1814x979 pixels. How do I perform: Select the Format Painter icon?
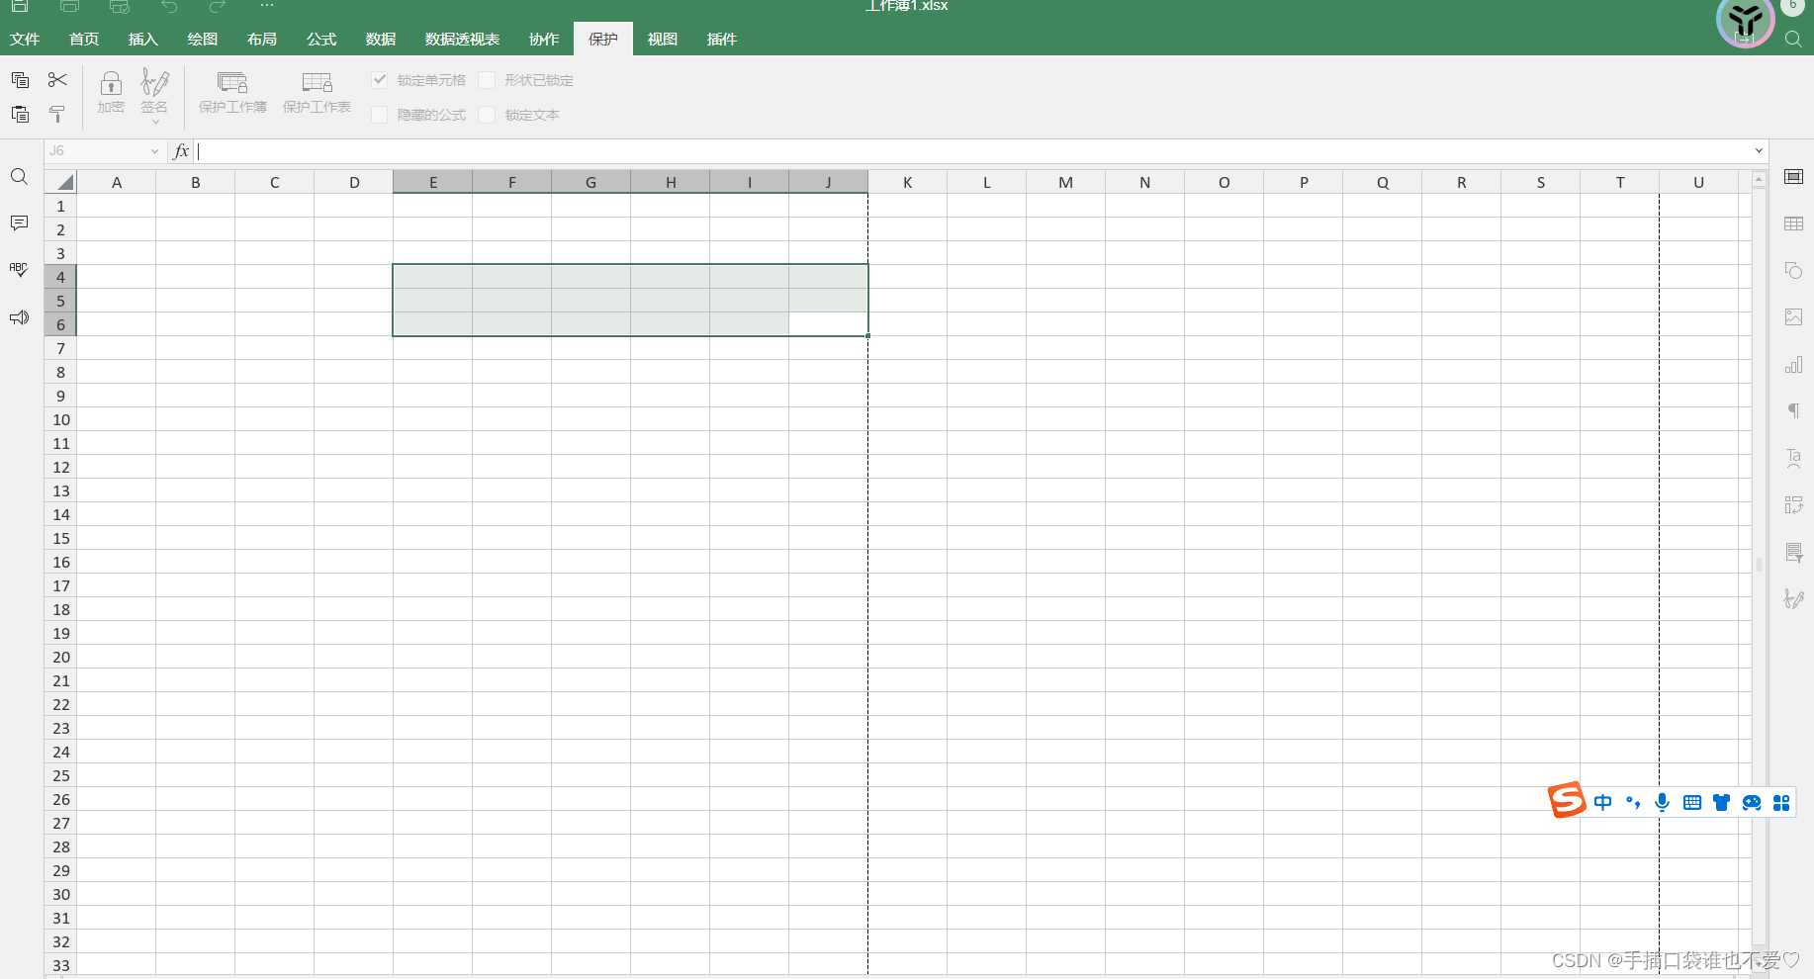coord(57,115)
